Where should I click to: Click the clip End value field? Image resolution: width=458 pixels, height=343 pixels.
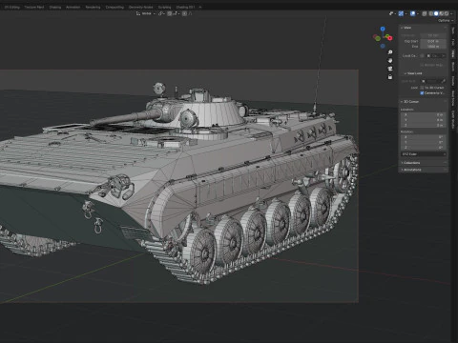(433, 47)
